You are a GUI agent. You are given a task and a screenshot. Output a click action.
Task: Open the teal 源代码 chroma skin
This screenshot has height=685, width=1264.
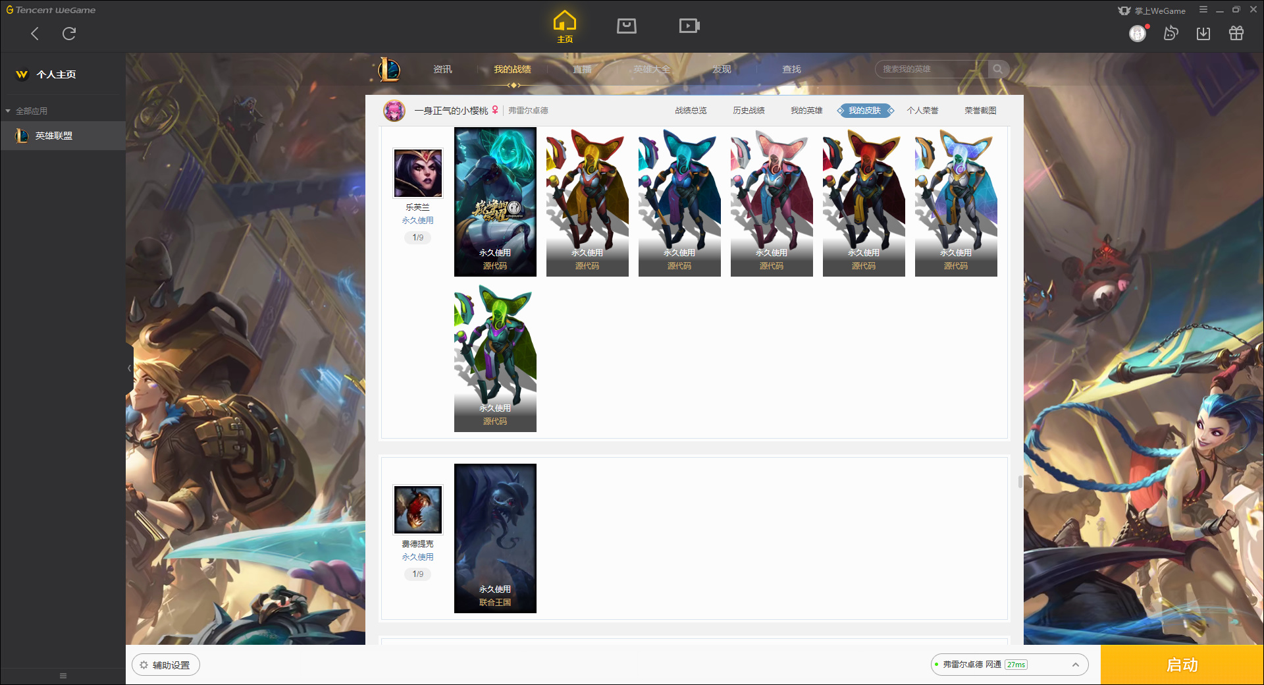tap(679, 202)
